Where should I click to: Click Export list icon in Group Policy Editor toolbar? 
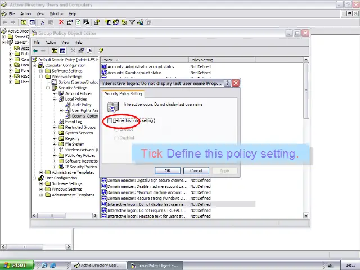point(89,51)
